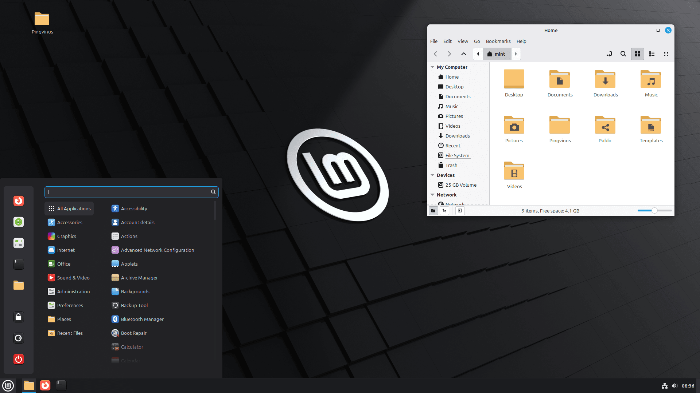Expand the Network section

[432, 195]
